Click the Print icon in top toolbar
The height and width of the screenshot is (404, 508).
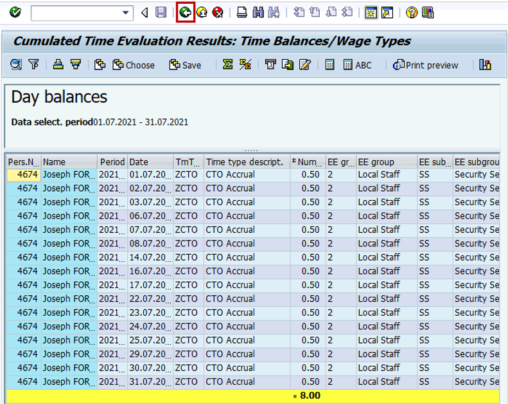[x=242, y=12]
